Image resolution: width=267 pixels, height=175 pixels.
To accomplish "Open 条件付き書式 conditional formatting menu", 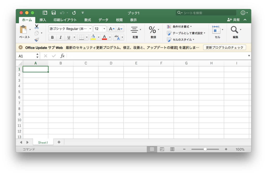I will 179,27.
